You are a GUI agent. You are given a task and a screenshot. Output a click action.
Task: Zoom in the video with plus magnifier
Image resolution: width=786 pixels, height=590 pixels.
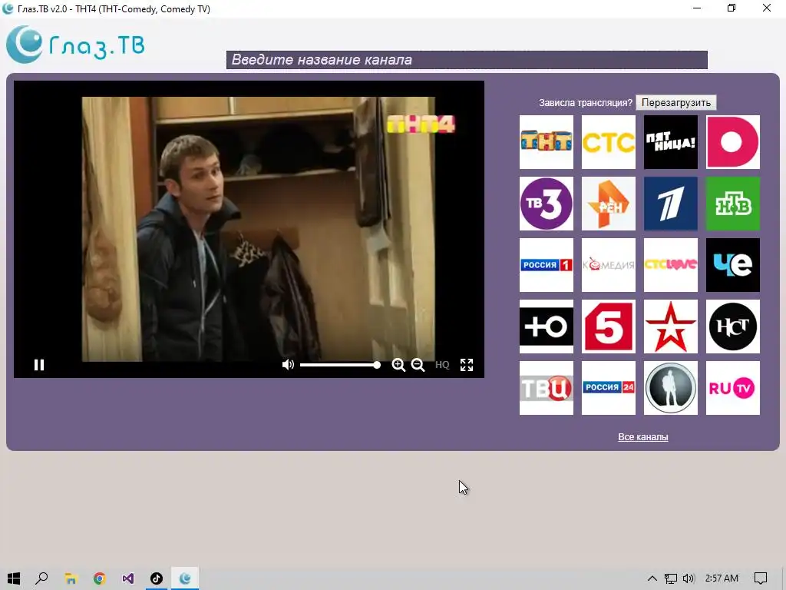[398, 365]
